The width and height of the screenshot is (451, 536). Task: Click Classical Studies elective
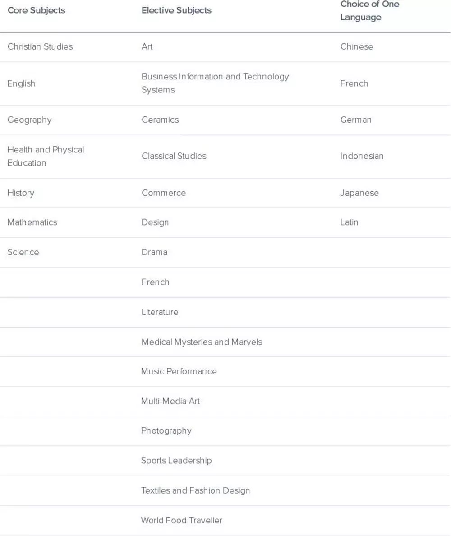pos(174,156)
